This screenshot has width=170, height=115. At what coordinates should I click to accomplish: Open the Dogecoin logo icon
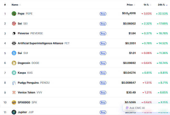point(14,63)
